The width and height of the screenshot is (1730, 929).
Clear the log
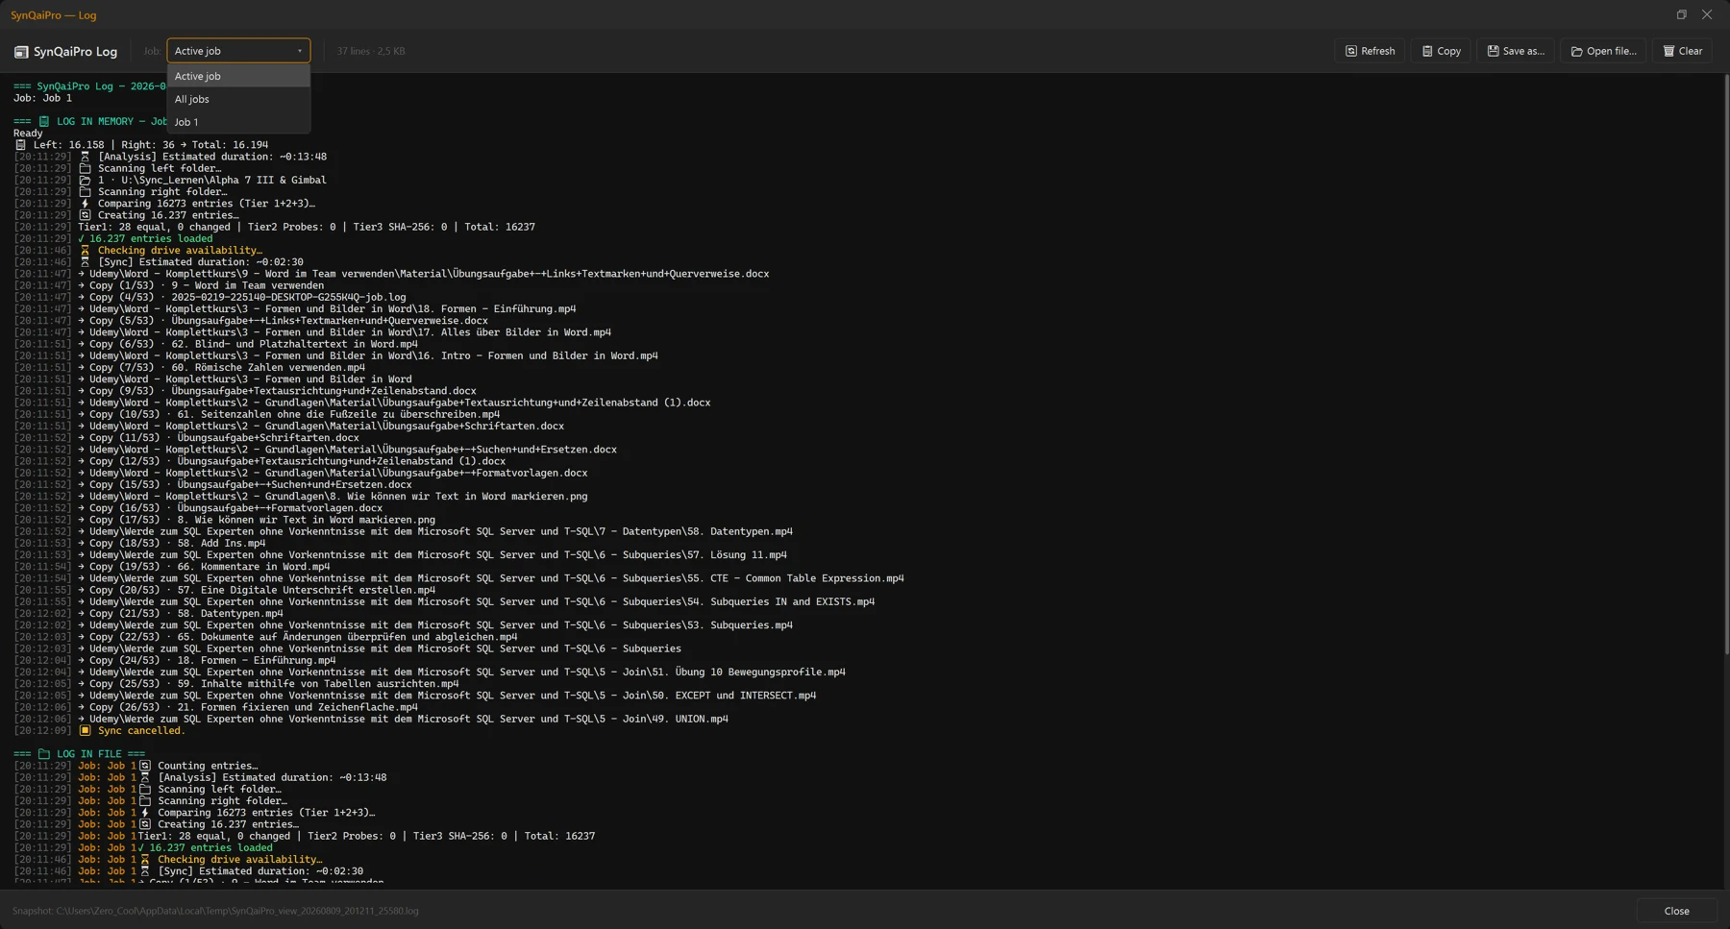pos(1682,51)
